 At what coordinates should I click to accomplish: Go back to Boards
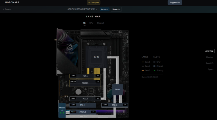coord(7,9)
